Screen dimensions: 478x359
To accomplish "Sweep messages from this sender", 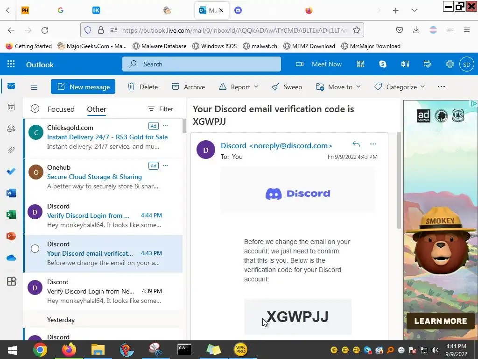I will click(287, 87).
